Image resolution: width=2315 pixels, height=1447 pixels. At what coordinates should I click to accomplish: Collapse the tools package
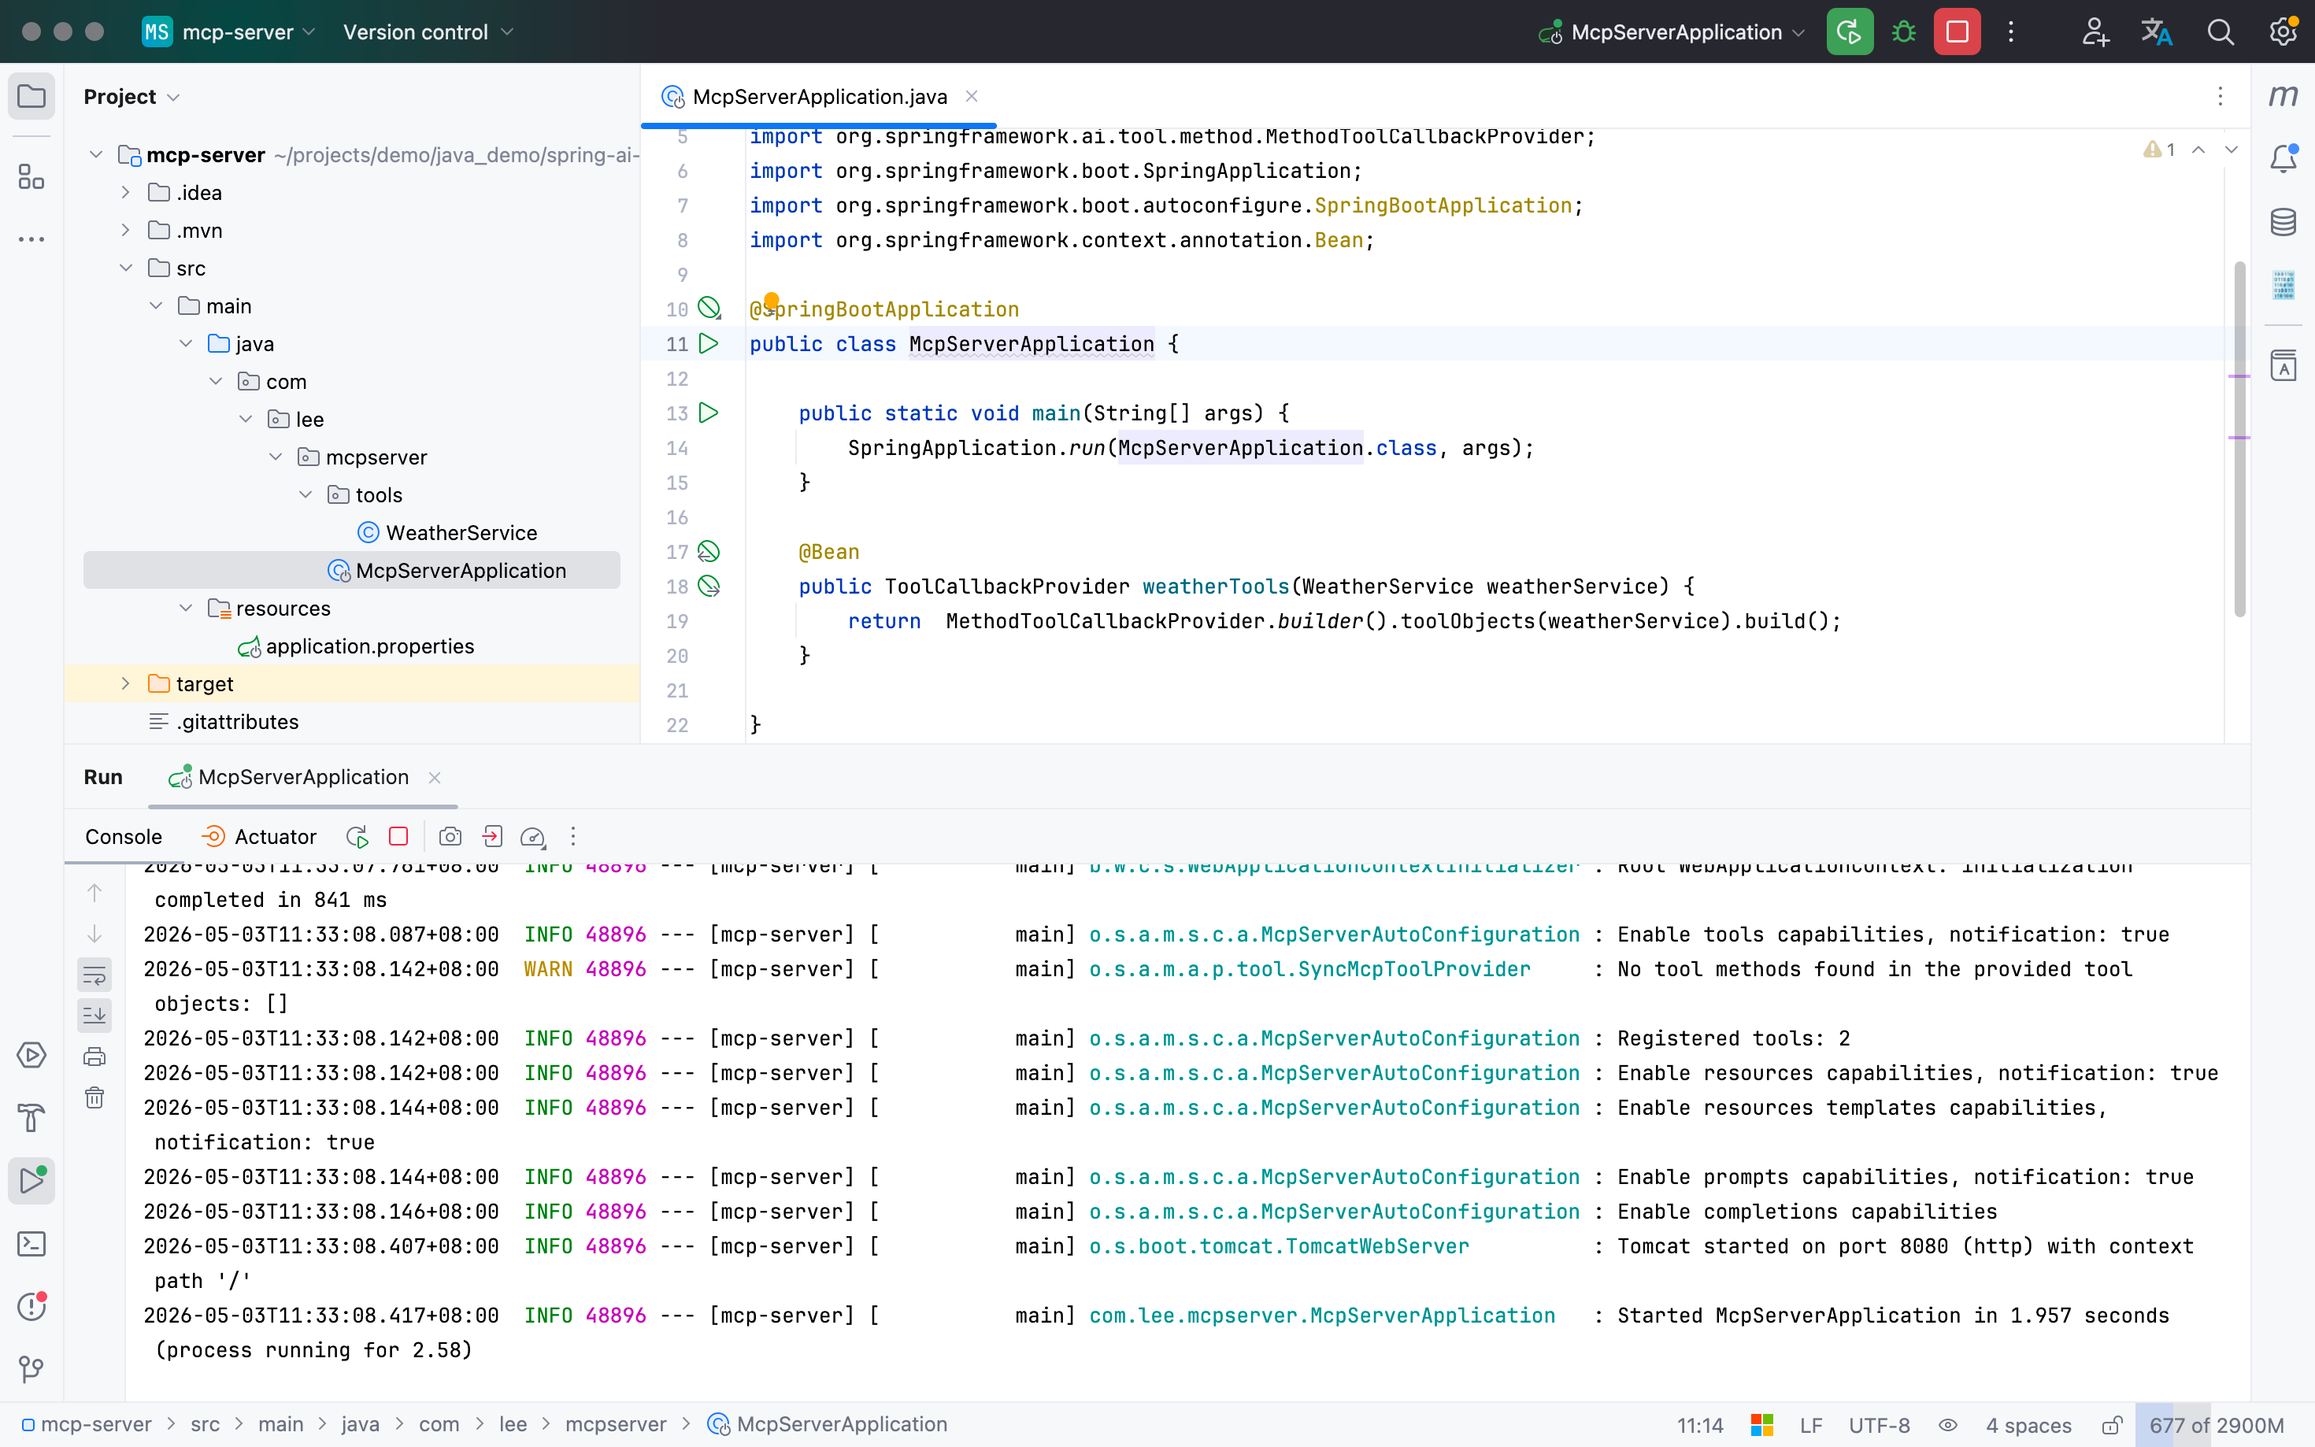click(306, 494)
